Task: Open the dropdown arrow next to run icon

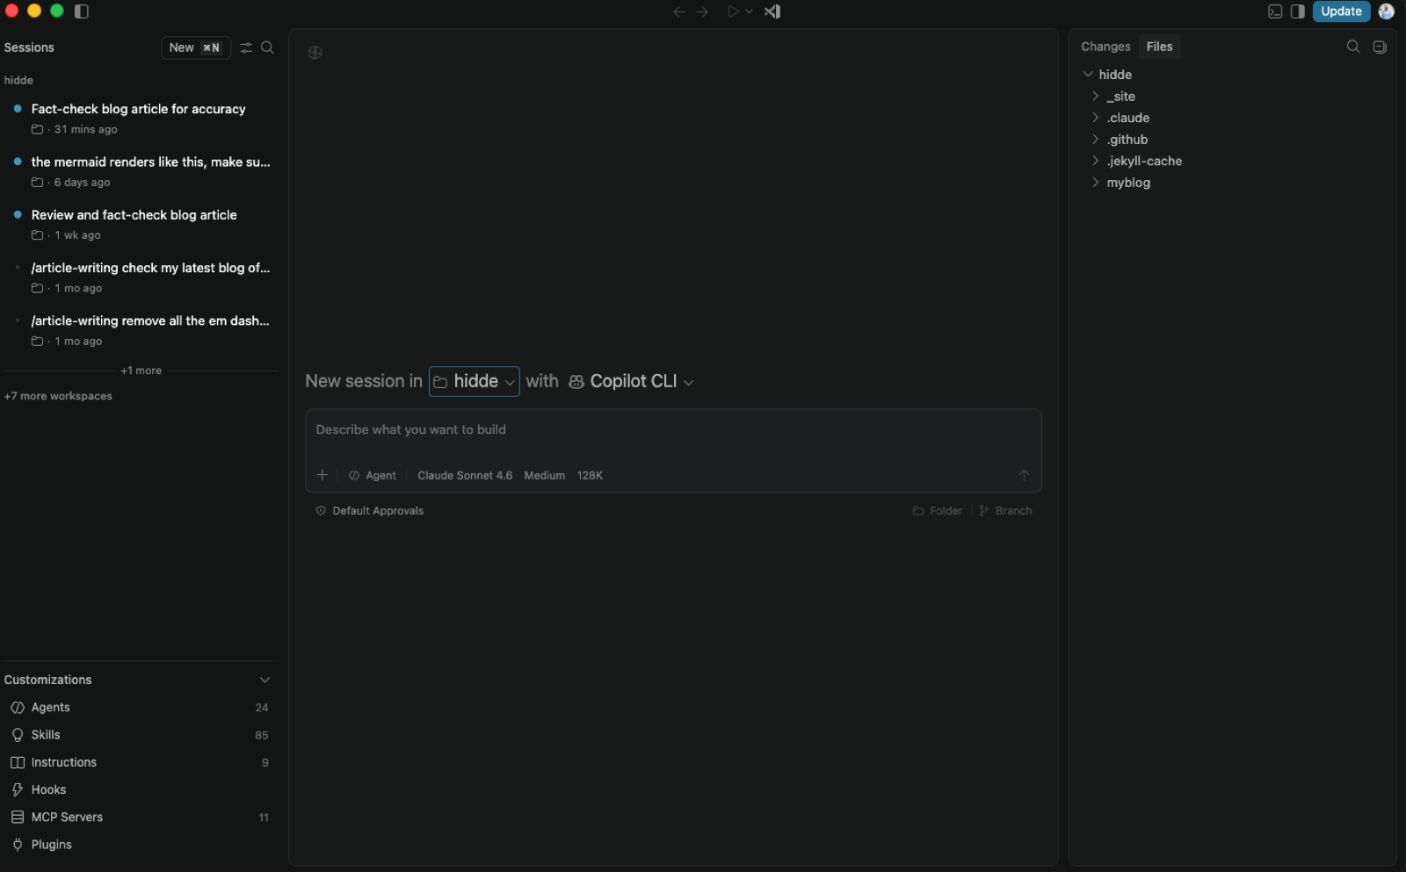Action: pos(749,11)
